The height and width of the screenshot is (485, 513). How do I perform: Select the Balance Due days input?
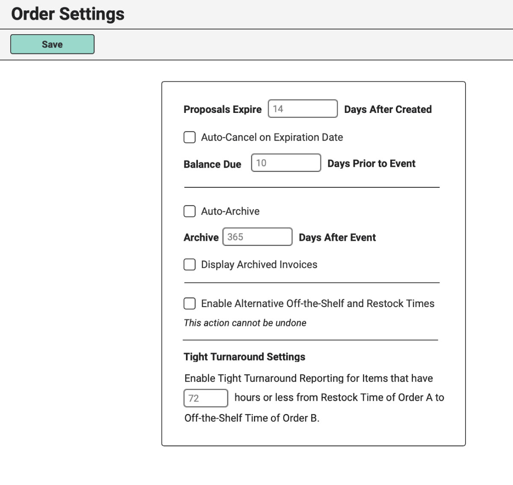[x=286, y=163]
